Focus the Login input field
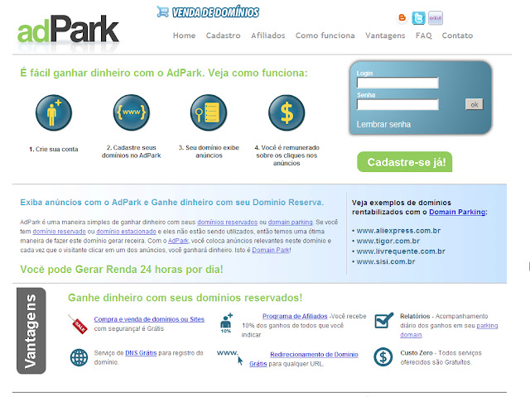This screenshot has width=530, height=397. [397, 83]
